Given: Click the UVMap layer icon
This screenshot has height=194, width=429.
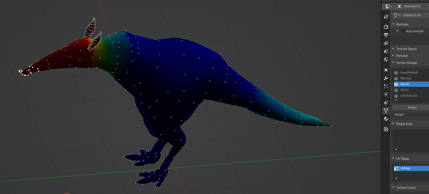Looking at the screenshot, I should [396, 168].
